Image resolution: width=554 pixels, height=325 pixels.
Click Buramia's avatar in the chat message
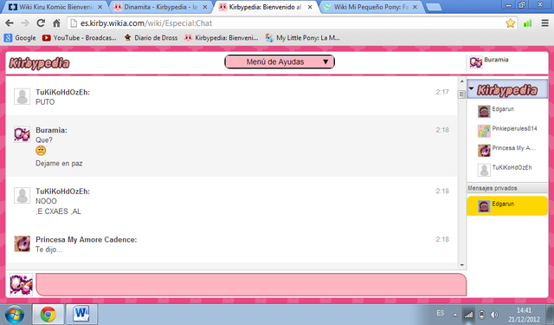point(22,134)
